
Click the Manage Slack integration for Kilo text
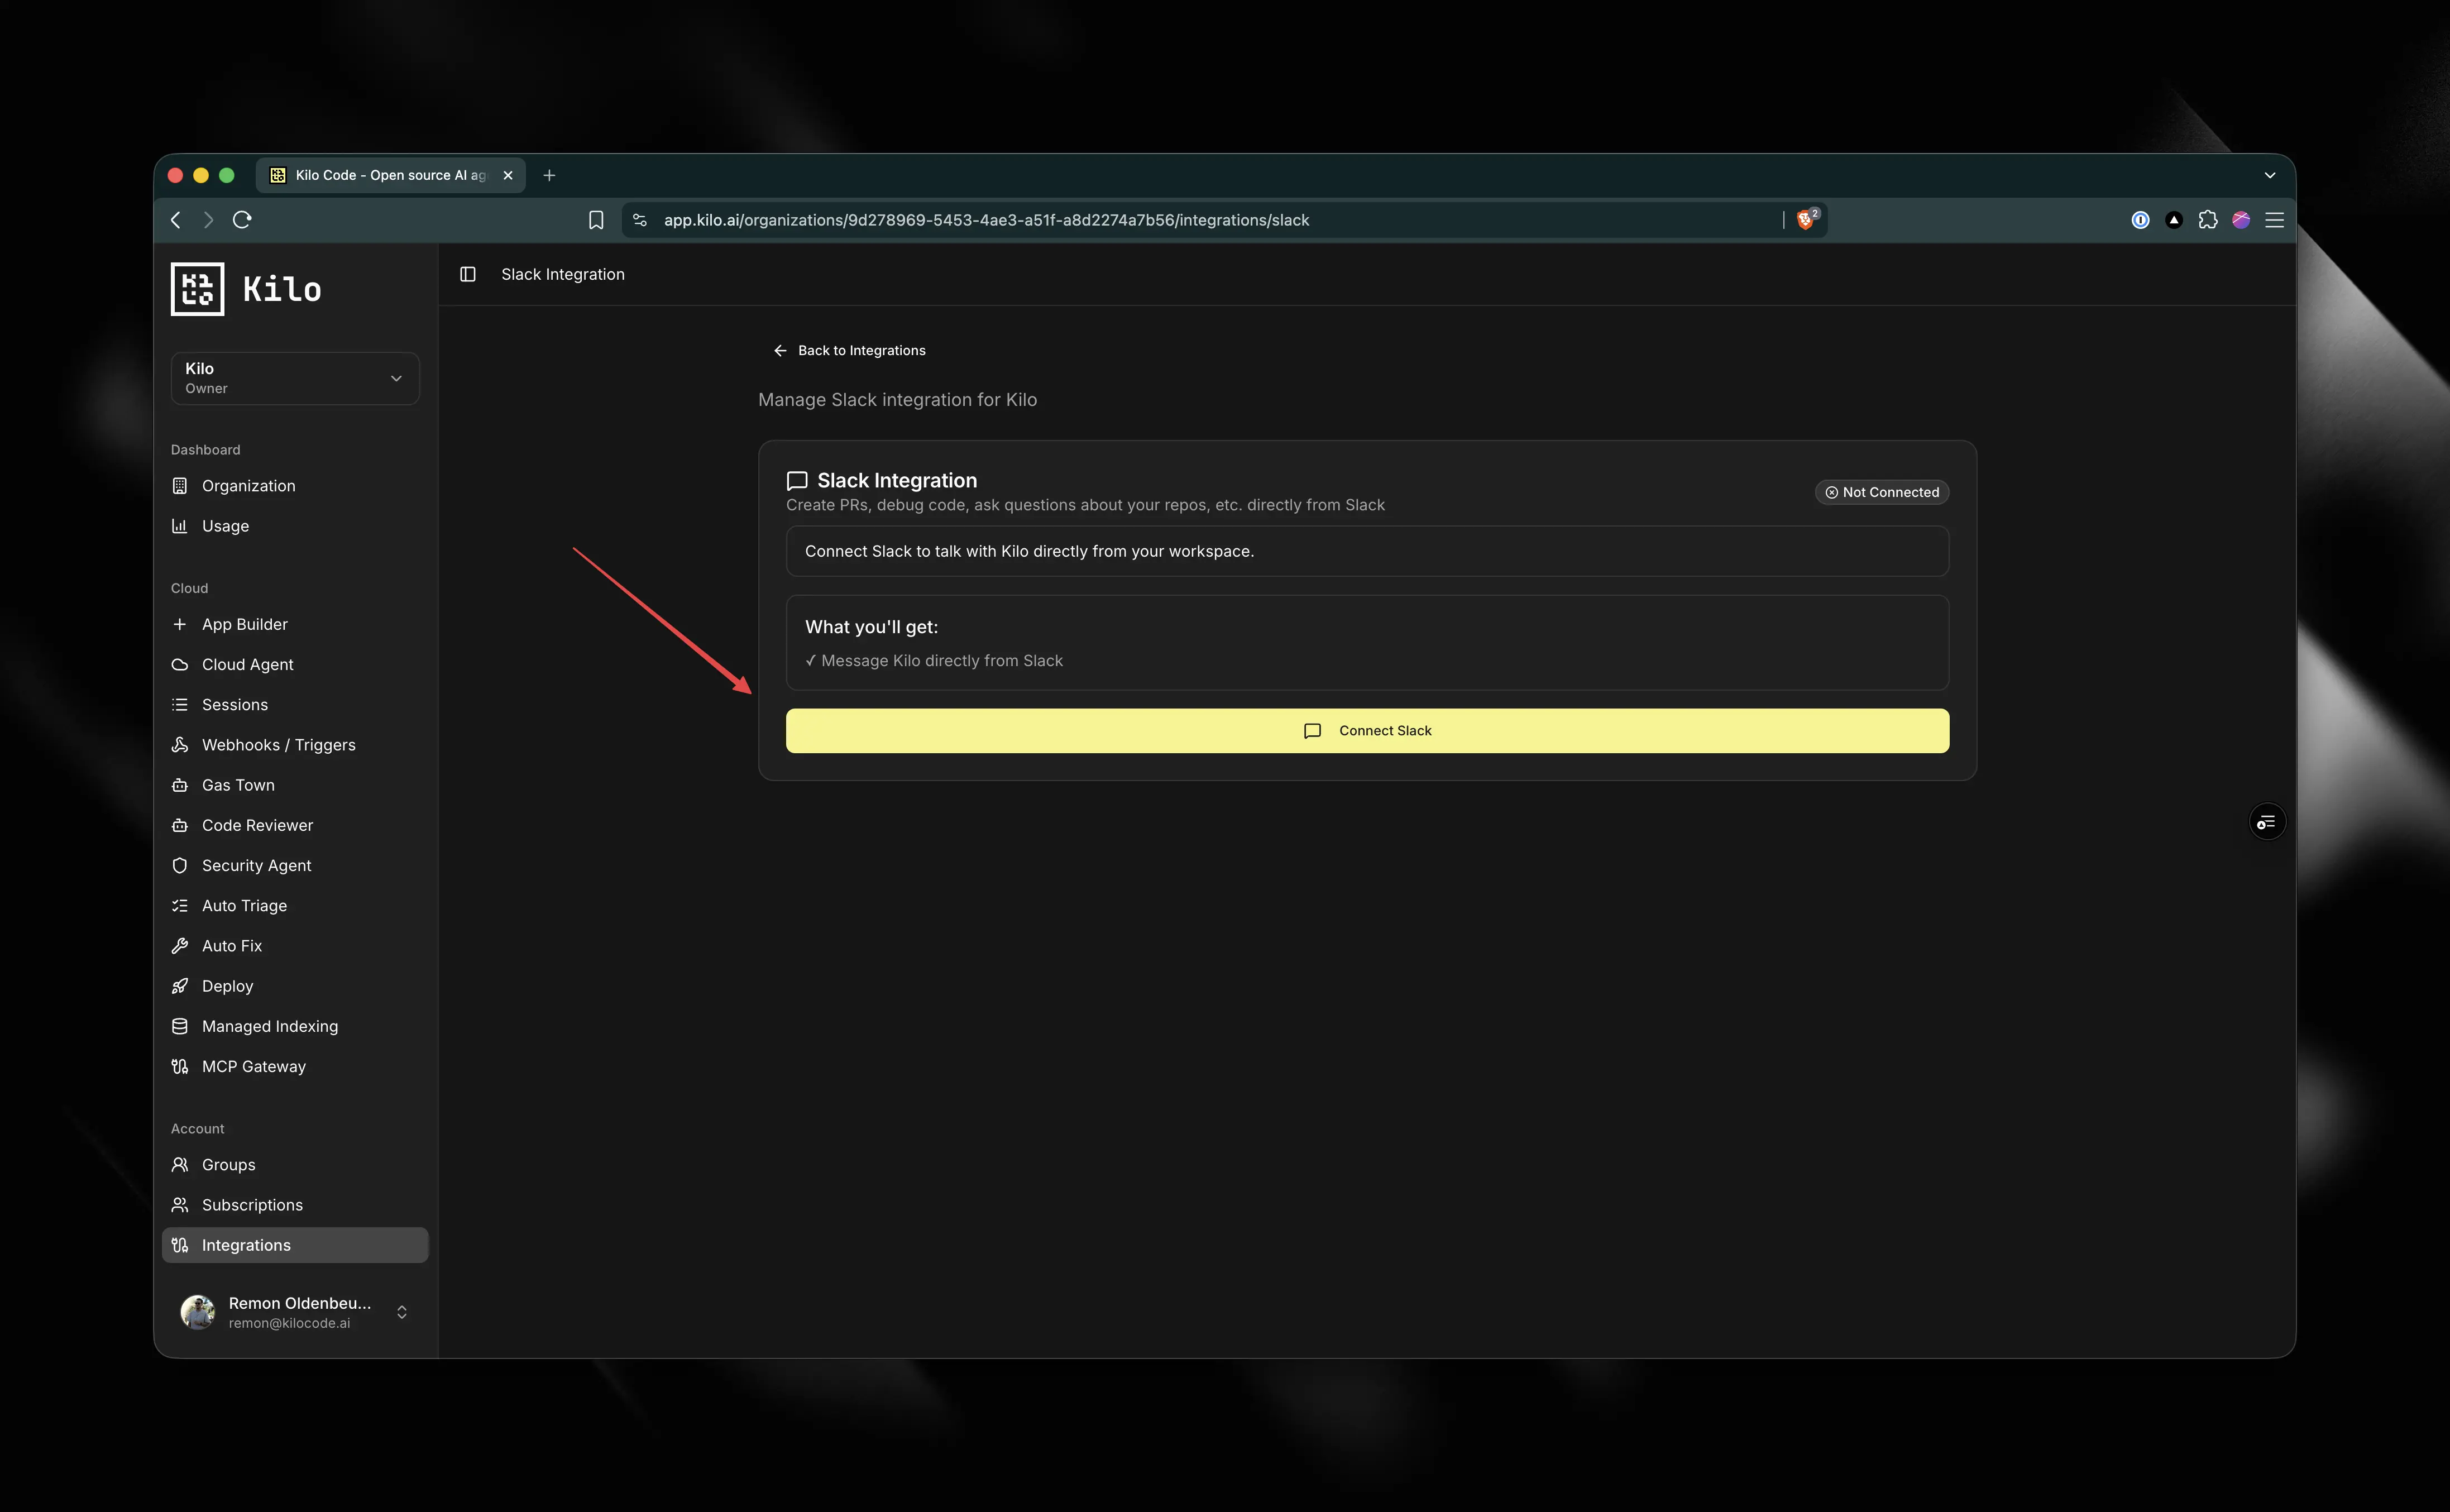click(897, 400)
